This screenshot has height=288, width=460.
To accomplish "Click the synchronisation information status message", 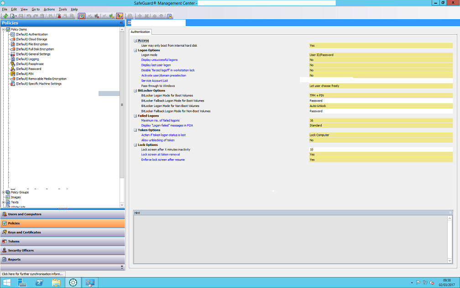I will 32,274.
